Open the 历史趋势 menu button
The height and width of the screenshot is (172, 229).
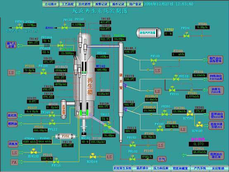point(84,4)
